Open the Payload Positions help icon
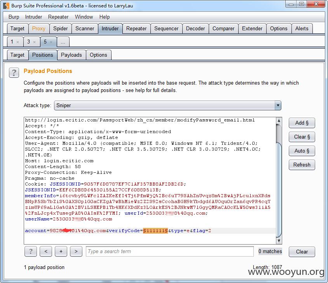 (14, 73)
